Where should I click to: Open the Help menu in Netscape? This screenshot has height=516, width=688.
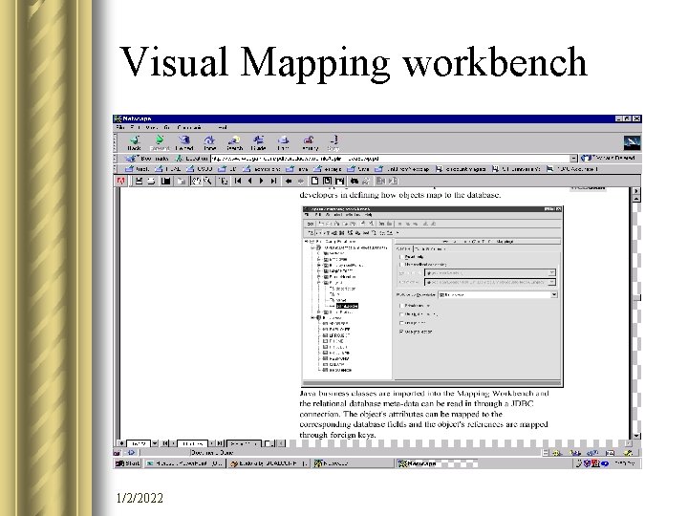point(223,127)
